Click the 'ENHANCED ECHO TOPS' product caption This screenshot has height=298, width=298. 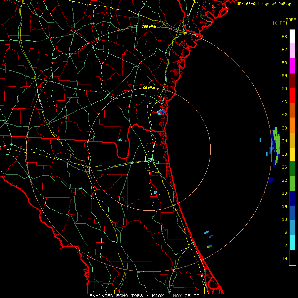click(x=116, y=296)
